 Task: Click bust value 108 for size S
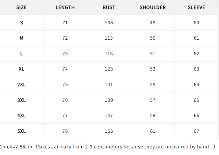coord(109,23)
